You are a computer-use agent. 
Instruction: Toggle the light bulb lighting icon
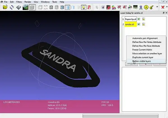tap(84, 7)
